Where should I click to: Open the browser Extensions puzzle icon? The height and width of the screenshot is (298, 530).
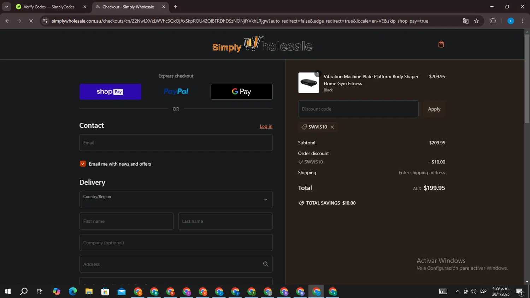coord(493,21)
